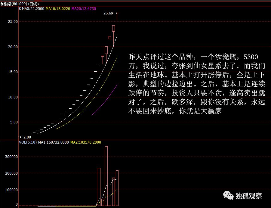
Task: Click the 25.00 price axis label
Action: (13, 22)
